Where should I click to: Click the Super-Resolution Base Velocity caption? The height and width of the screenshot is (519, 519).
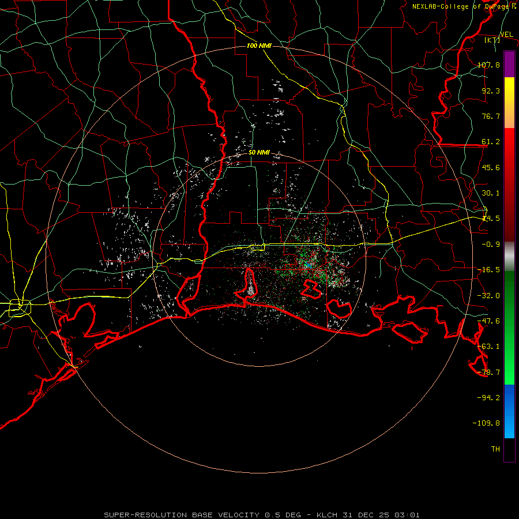pyautogui.click(x=262, y=515)
